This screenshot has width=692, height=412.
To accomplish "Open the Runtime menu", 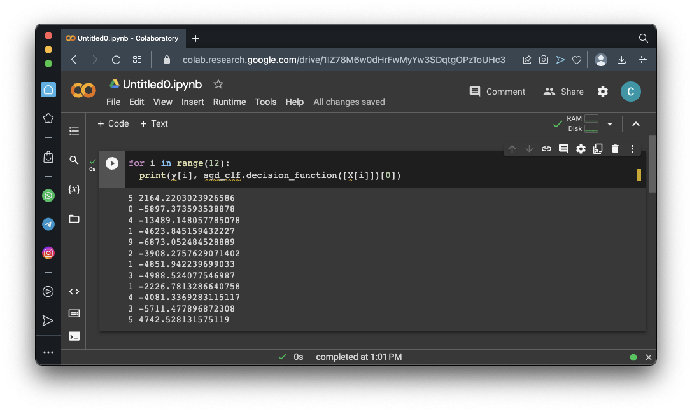I will coord(229,102).
